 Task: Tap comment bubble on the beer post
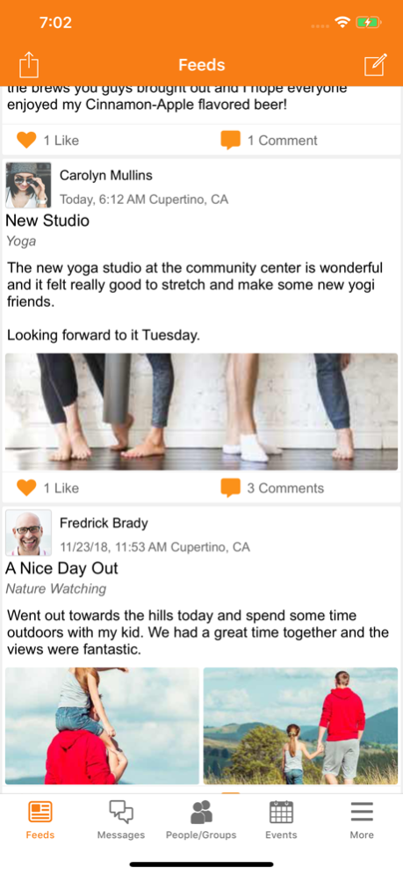[x=230, y=141]
